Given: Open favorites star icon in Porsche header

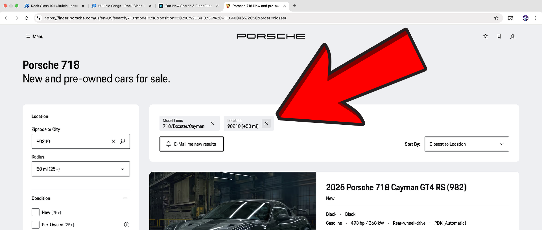Looking at the screenshot, I should coord(486,36).
